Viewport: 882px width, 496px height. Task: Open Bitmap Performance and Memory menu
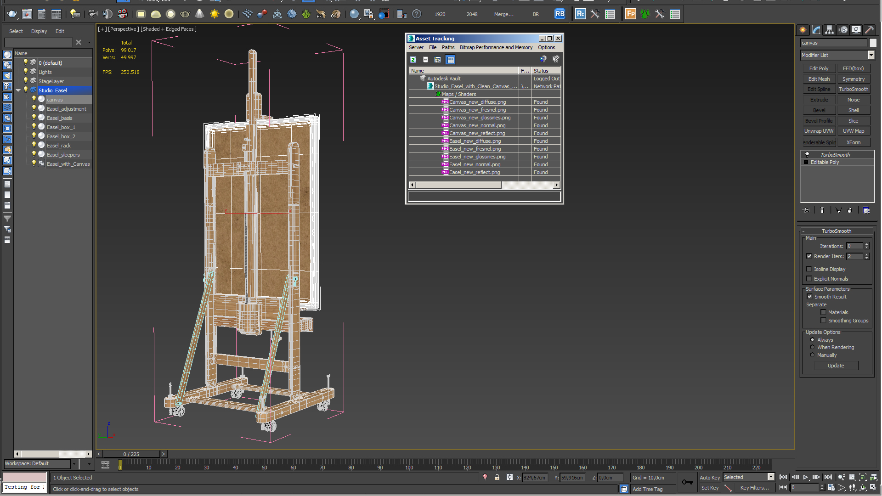tap(496, 47)
